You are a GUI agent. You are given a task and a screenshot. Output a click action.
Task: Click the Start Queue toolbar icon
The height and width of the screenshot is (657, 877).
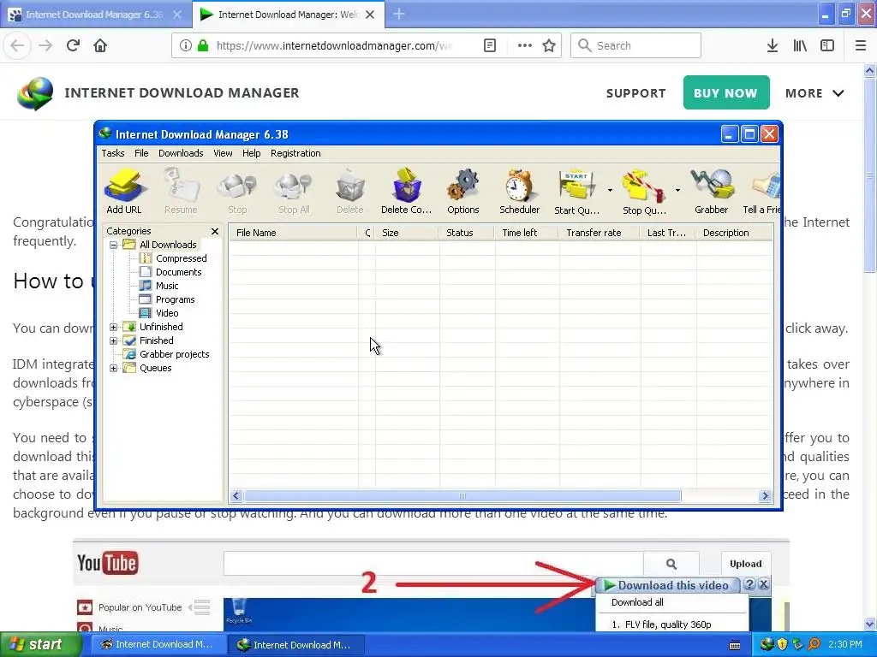tap(576, 191)
